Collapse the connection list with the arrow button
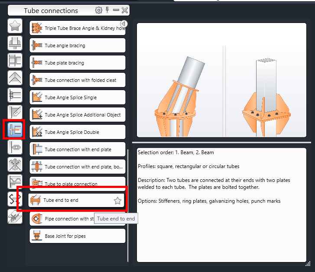The width and height of the screenshot is (315, 272). [x=124, y=24]
